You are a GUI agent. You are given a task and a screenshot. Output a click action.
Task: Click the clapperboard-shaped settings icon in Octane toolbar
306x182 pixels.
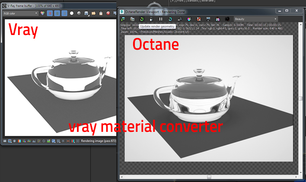217,19
